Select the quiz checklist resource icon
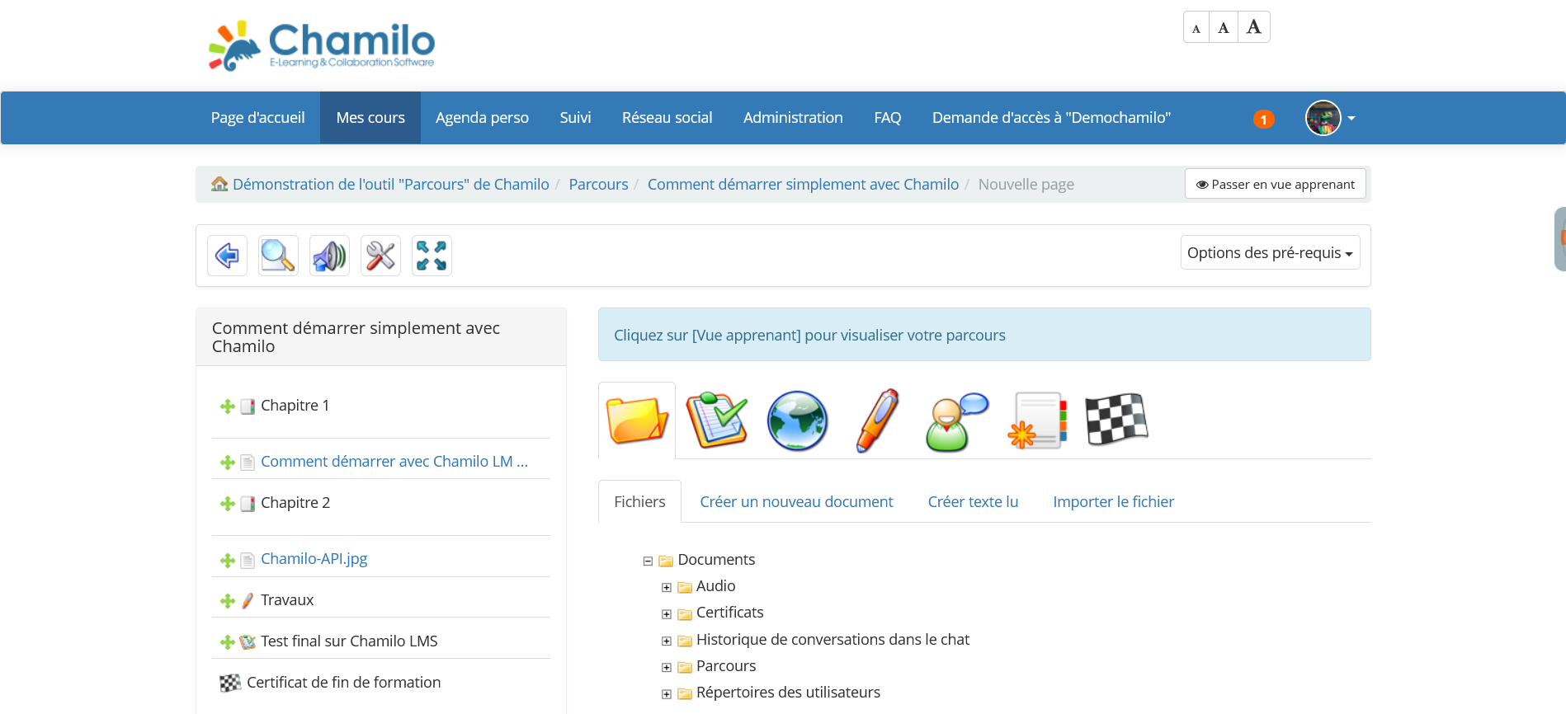 coord(716,420)
